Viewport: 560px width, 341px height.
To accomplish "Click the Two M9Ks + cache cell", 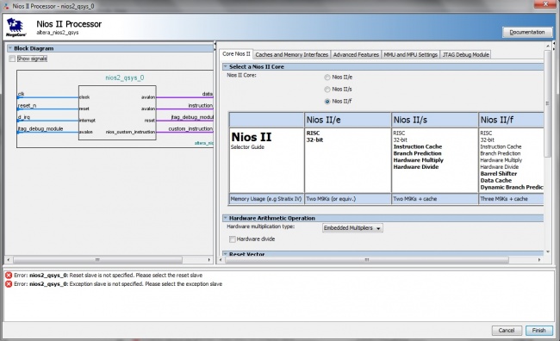I will click(435, 199).
